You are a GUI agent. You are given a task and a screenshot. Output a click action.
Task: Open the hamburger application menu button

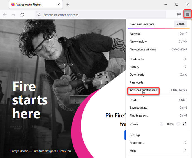[187, 14]
